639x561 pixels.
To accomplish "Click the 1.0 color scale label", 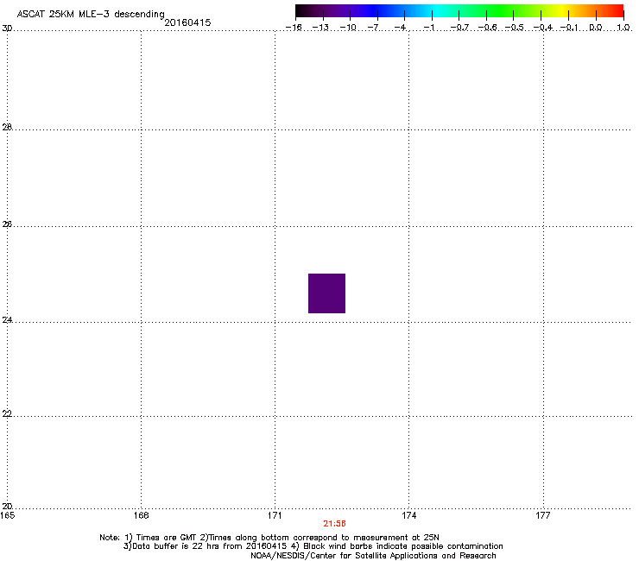I will pos(623,28).
